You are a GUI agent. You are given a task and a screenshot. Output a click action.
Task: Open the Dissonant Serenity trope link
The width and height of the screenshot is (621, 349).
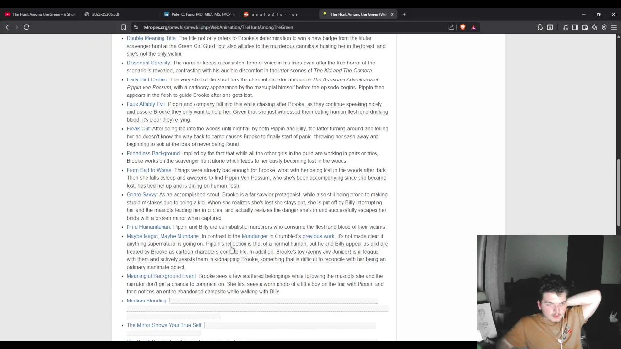(148, 63)
